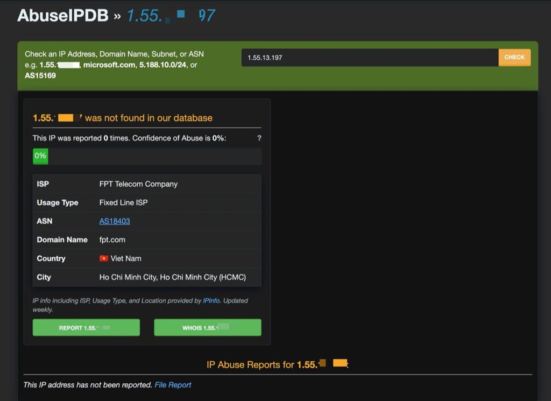Screen dimensions: 551x401
Task: Click the City row label
Action: (x=44, y=277)
